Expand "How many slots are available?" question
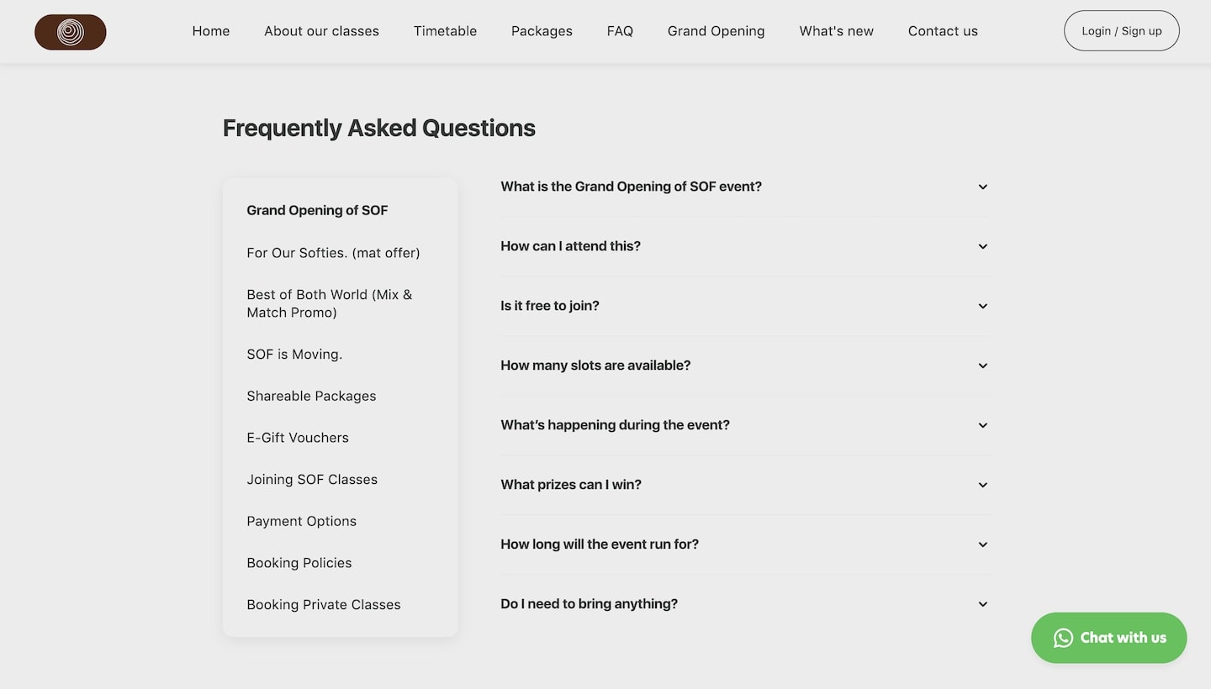The height and width of the screenshot is (689, 1211). 746,366
